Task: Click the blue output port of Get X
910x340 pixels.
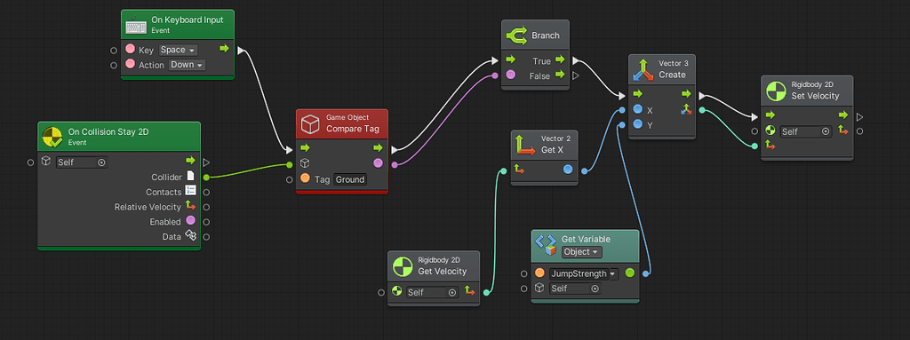Action: tap(568, 170)
